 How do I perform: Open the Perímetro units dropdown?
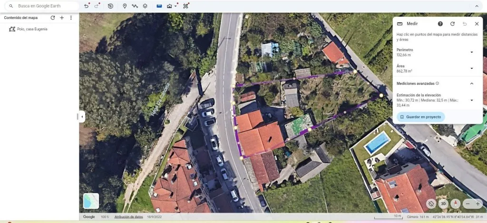(471, 52)
